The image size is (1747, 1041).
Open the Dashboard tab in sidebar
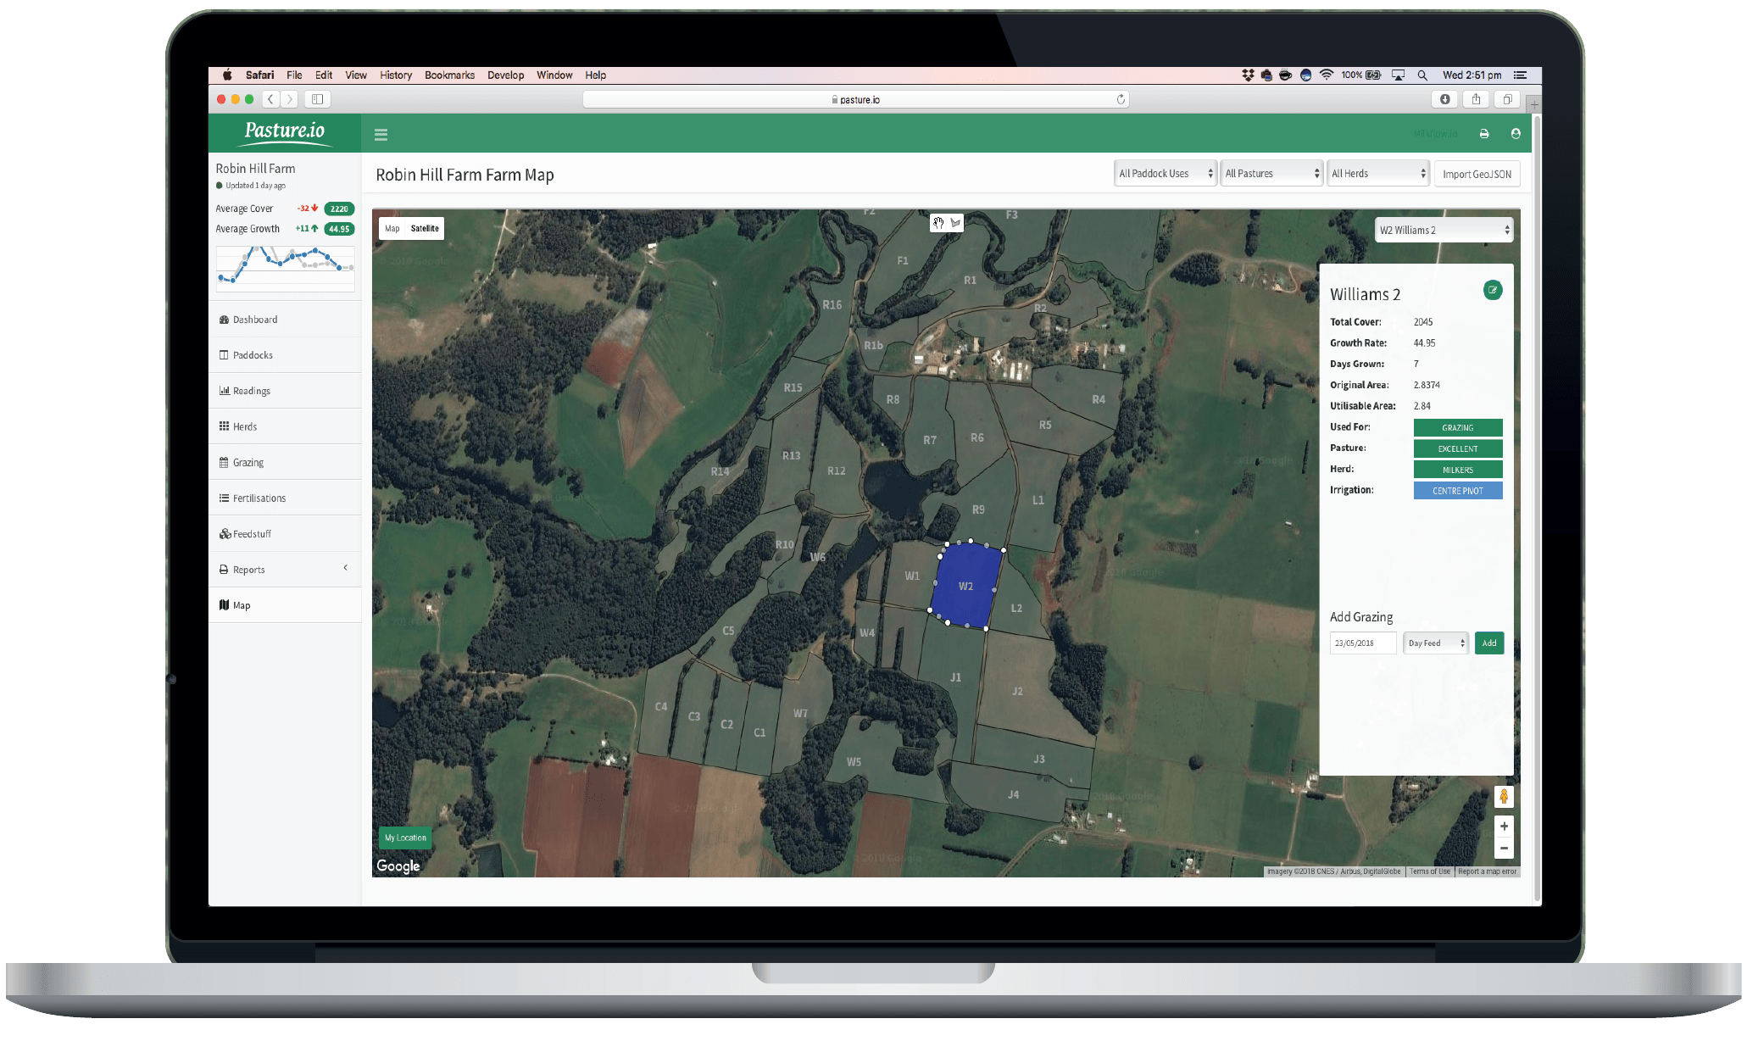pos(255,319)
